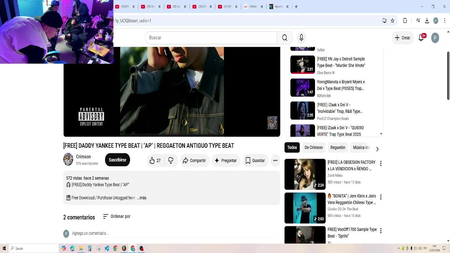Viewport: 450px width, 253px height.
Task: Select the Reguetón filter chip
Action: pos(338,148)
